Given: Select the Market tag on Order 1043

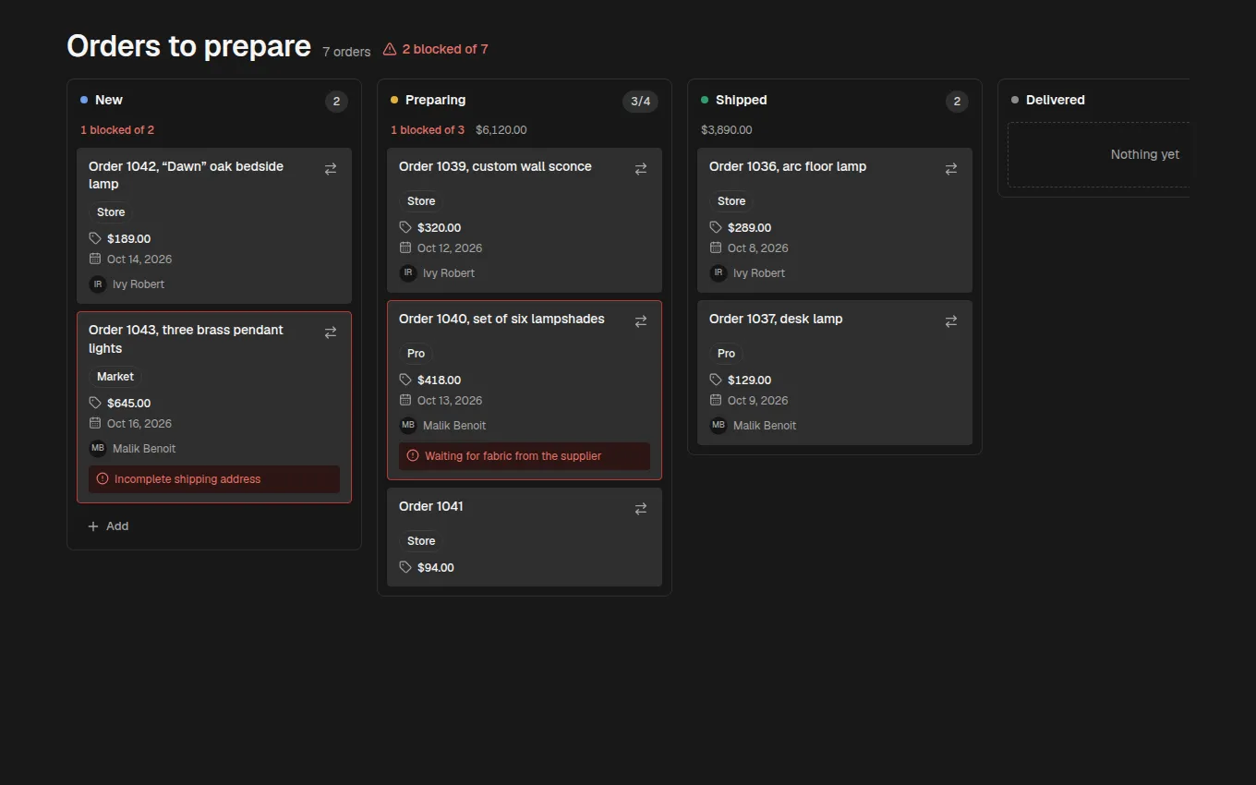Looking at the screenshot, I should pyautogui.click(x=115, y=377).
